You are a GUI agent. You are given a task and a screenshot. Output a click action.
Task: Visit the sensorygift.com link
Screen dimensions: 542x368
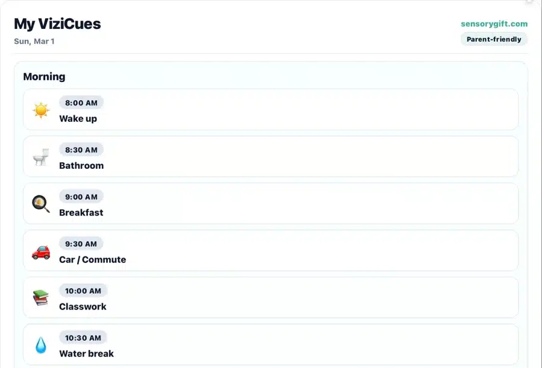pyautogui.click(x=494, y=24)
